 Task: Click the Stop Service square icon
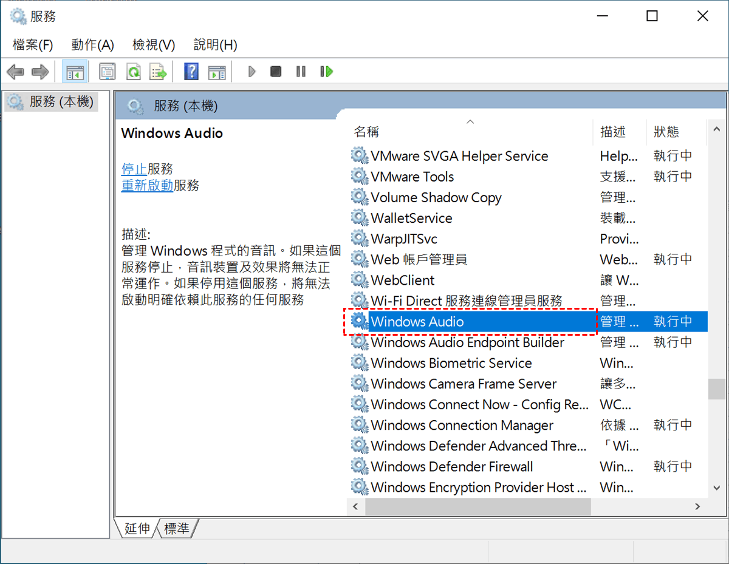click(276, 72)
